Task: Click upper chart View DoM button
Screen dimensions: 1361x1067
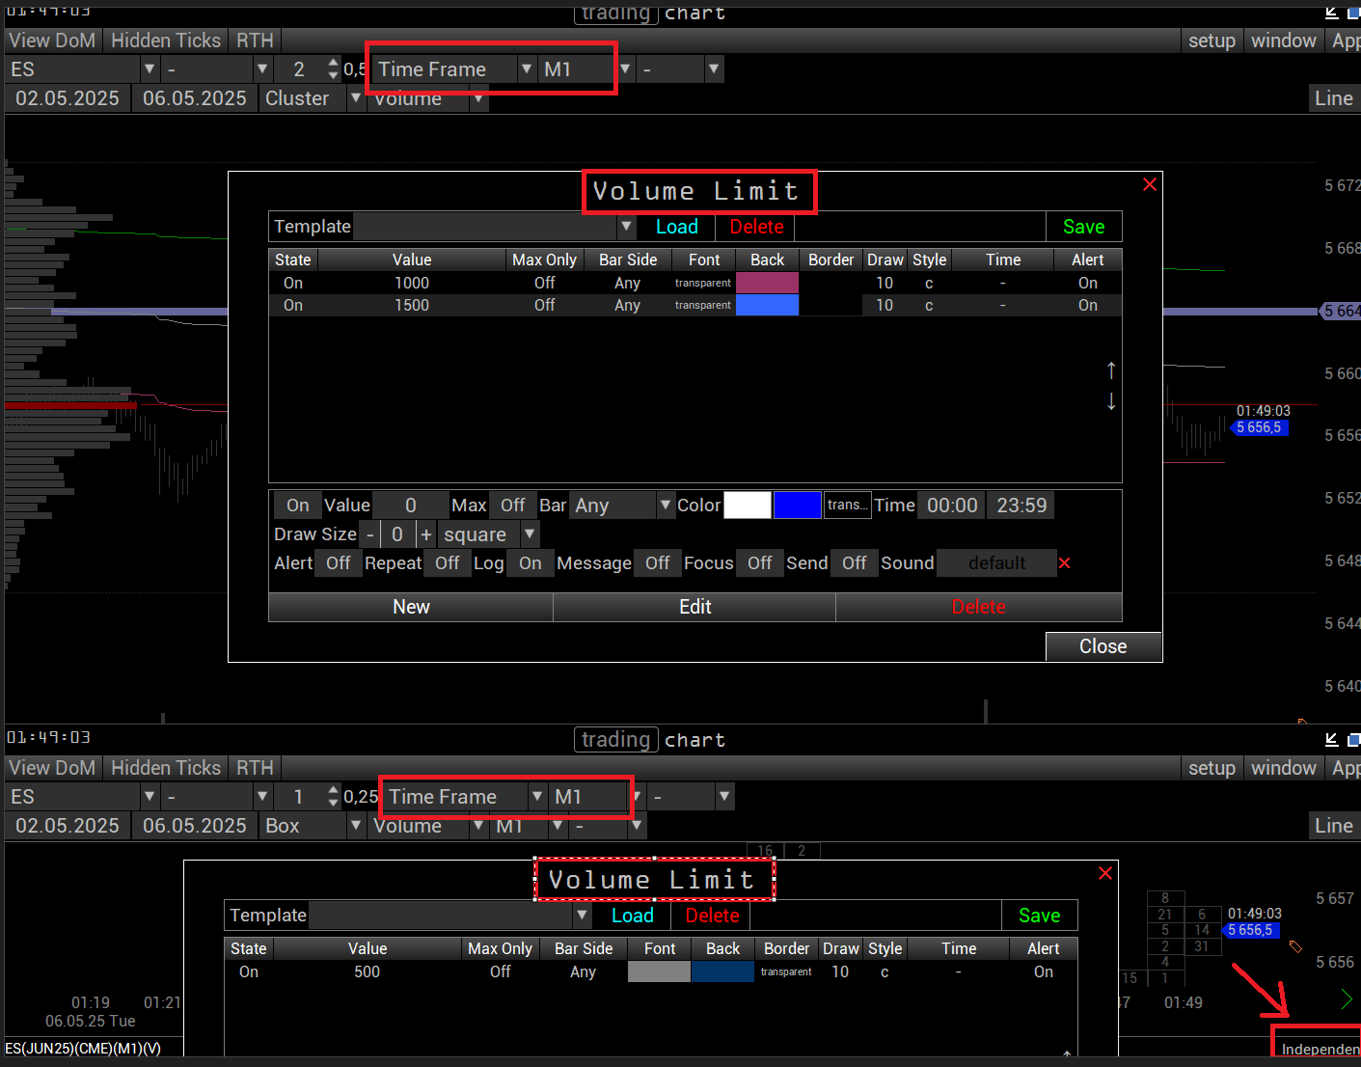Action: tap(52, 40)
